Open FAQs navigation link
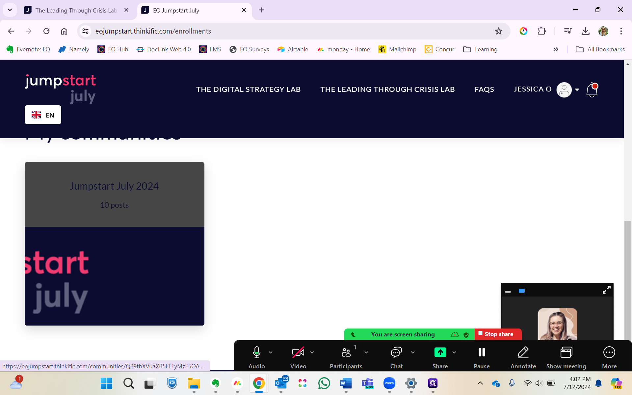632x395 pixels. click(484, 90)
